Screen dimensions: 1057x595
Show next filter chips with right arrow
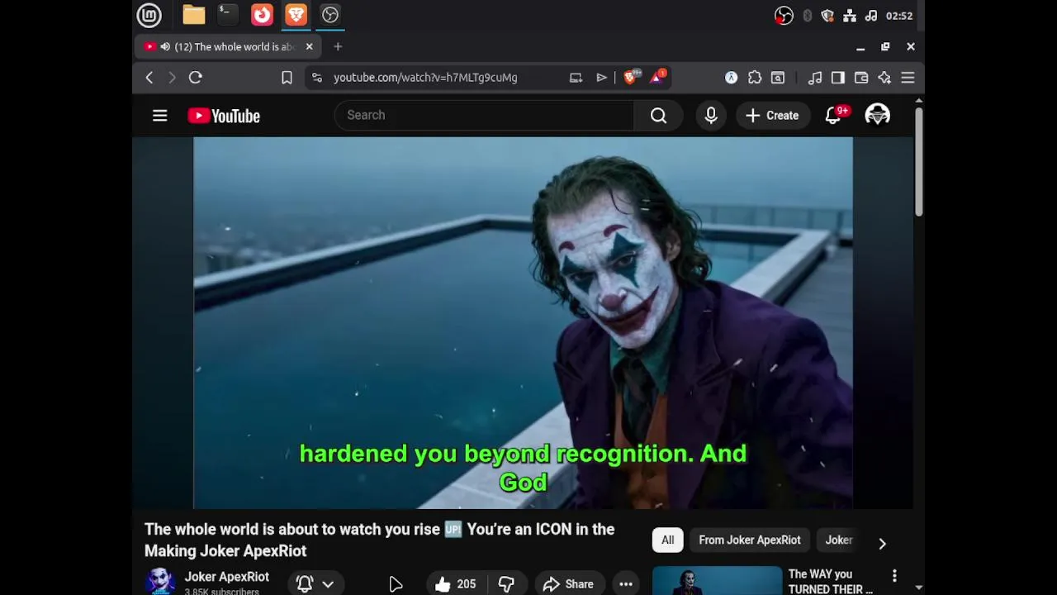(x=882, y=543)
